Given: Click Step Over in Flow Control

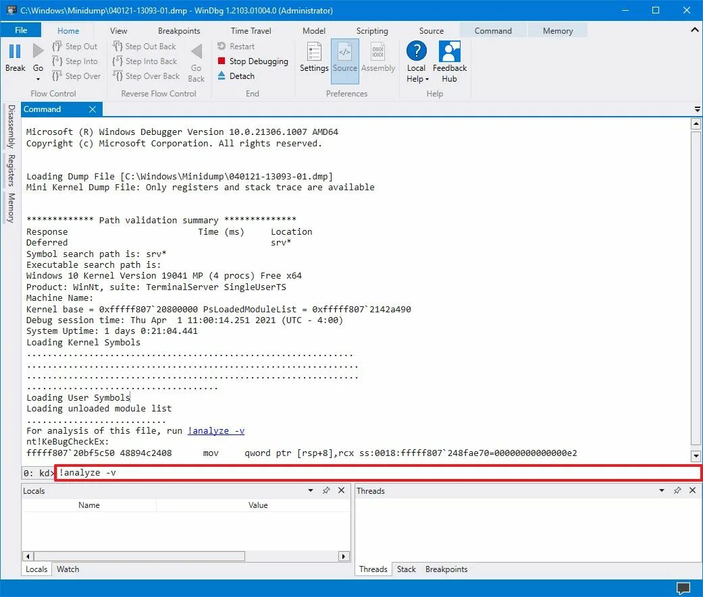Looking at the screenshot, I should (76, 76).
